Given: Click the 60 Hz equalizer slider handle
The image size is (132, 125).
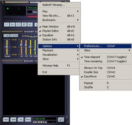Looking at the screenshot, I should click(x=21, y=45).
